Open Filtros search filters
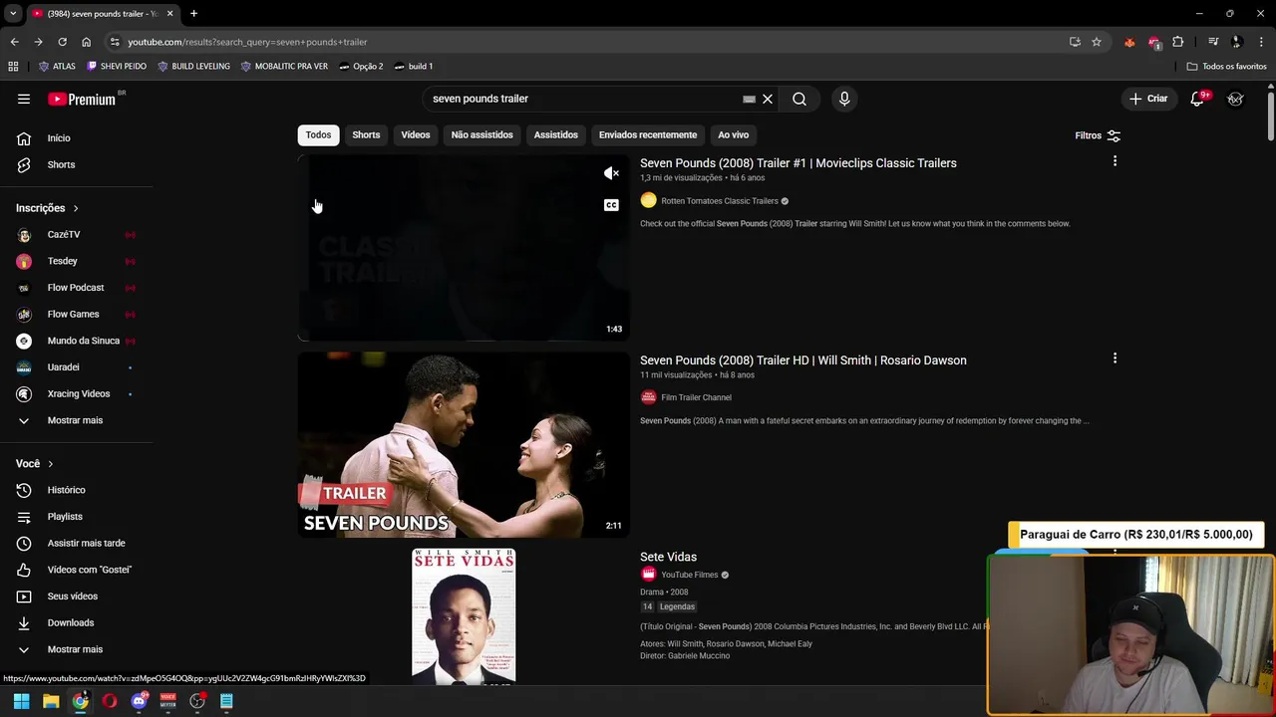This screenshot has width=1276, height=717. 1098,135
